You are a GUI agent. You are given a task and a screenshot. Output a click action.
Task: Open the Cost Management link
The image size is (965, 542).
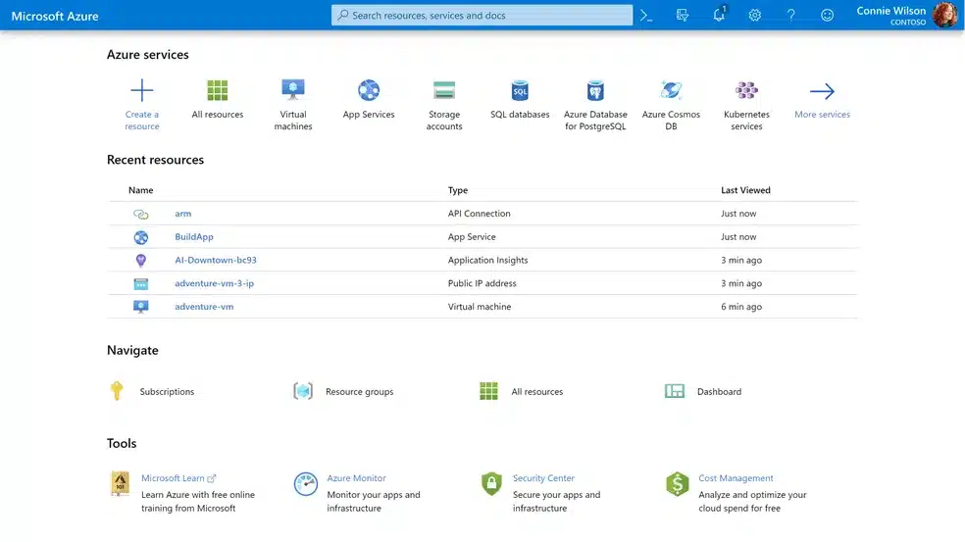coord(736,478)
